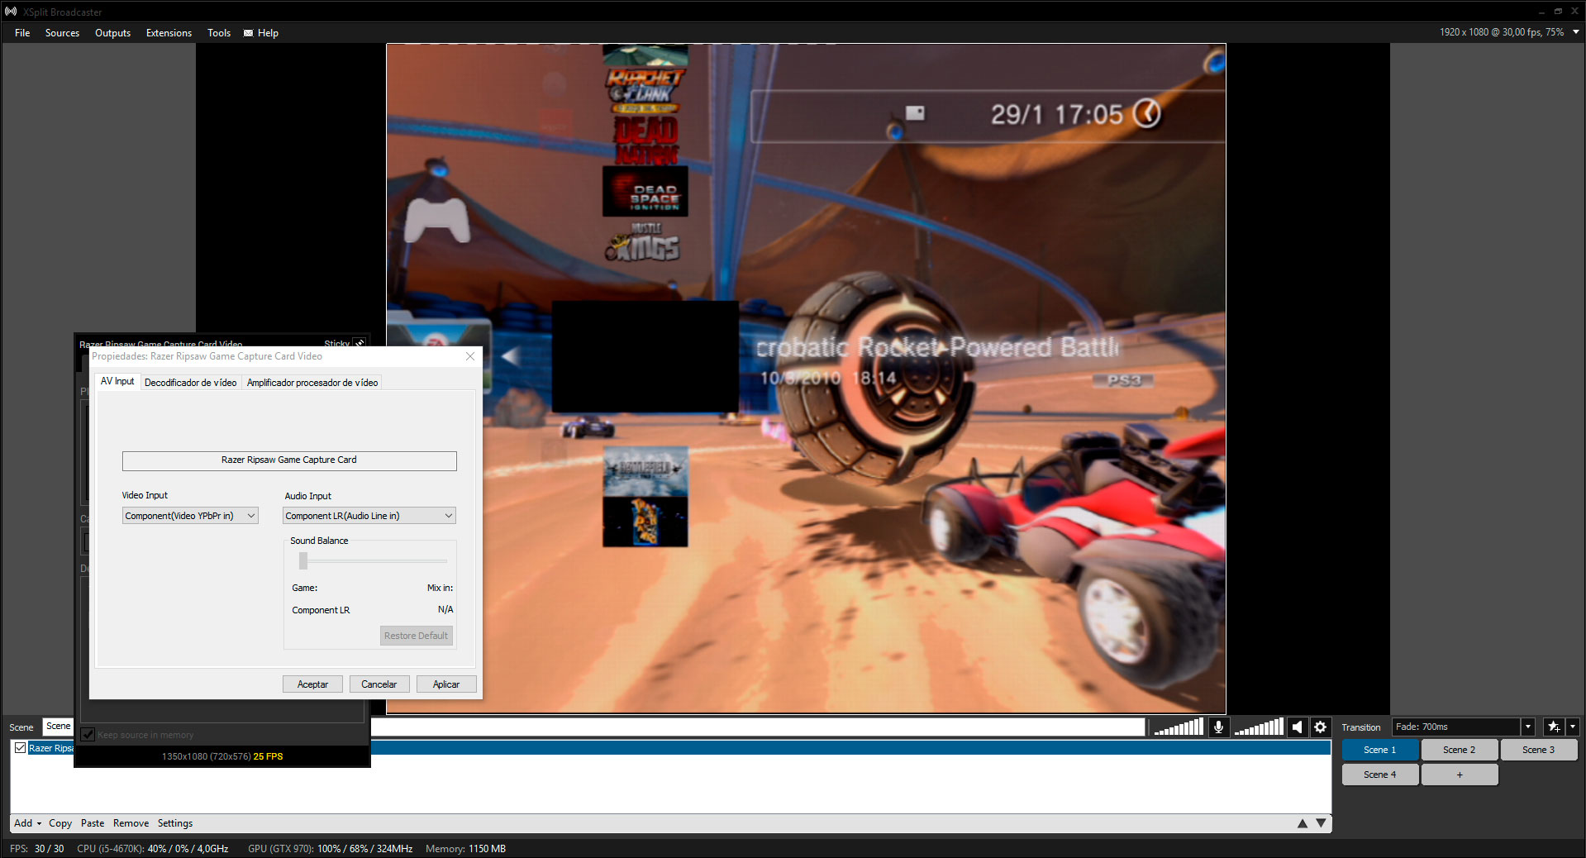Click the CPU usage status text

point(153,849)
